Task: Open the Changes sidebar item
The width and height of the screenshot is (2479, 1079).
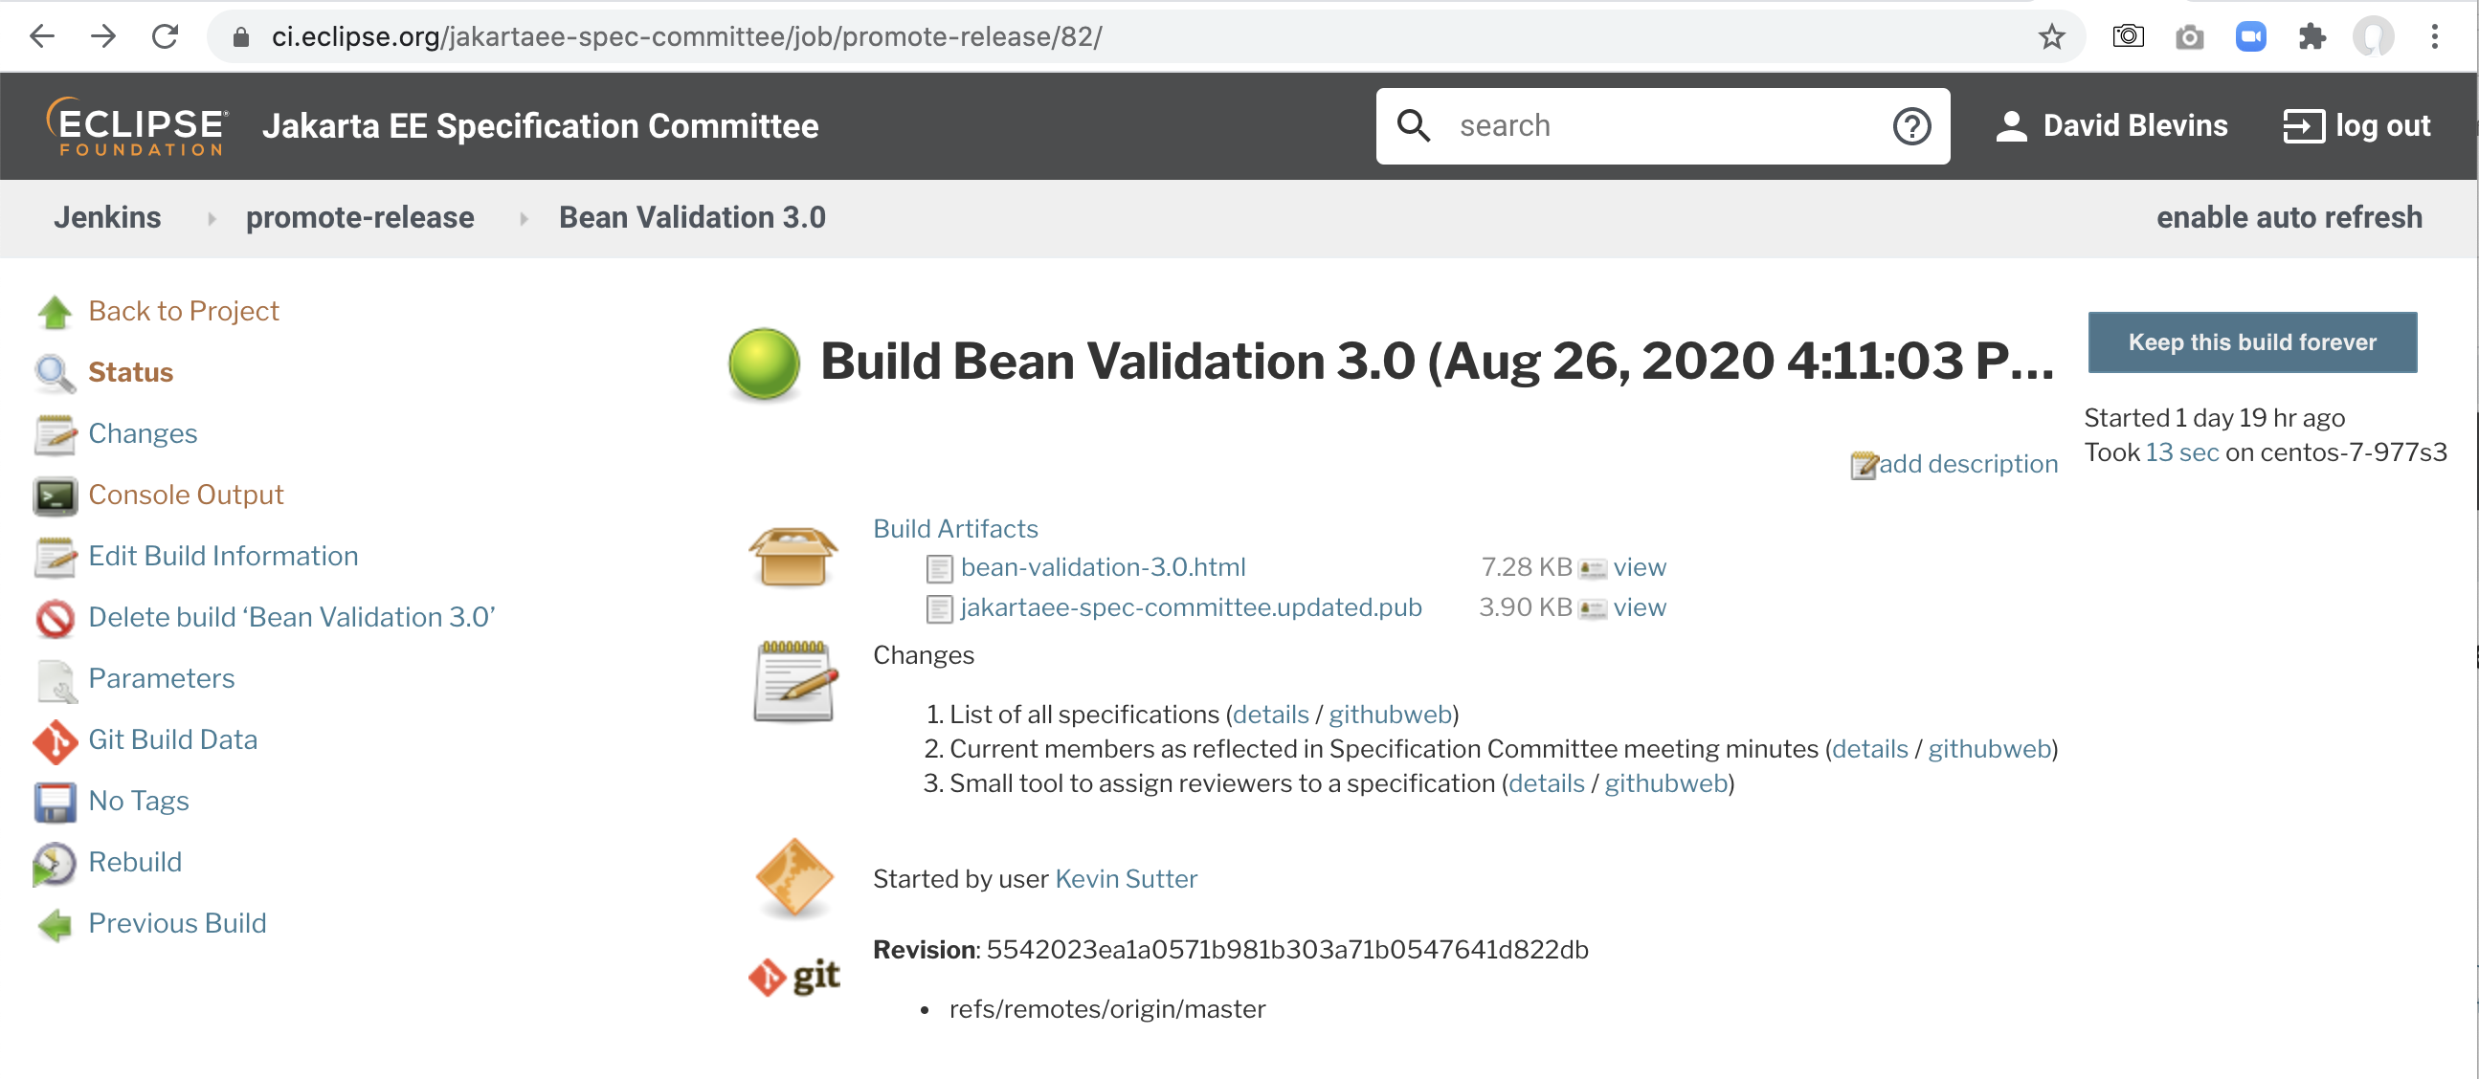Action: click(x=143, y=433)
